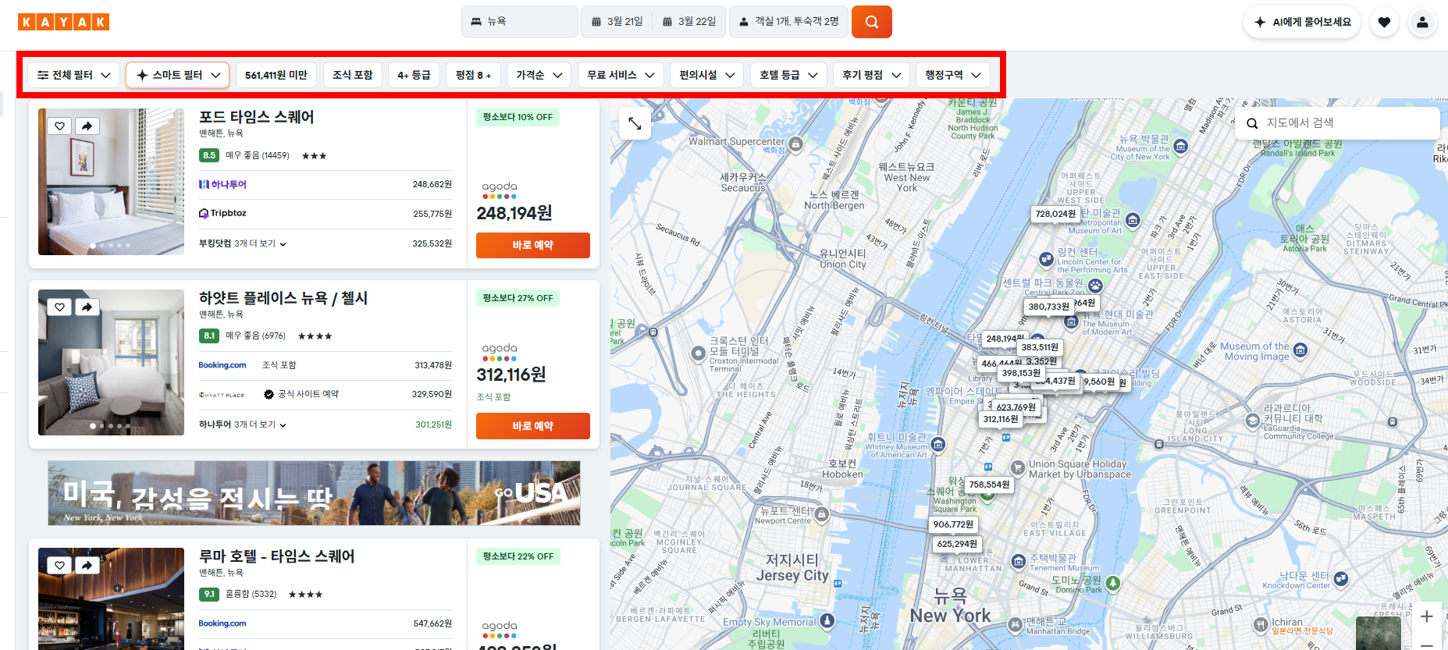Image resolution: width=1448 pixels, height=650 pixels.
Task: Ask AI with the sparkle button
Action: tap(1302, 22)
